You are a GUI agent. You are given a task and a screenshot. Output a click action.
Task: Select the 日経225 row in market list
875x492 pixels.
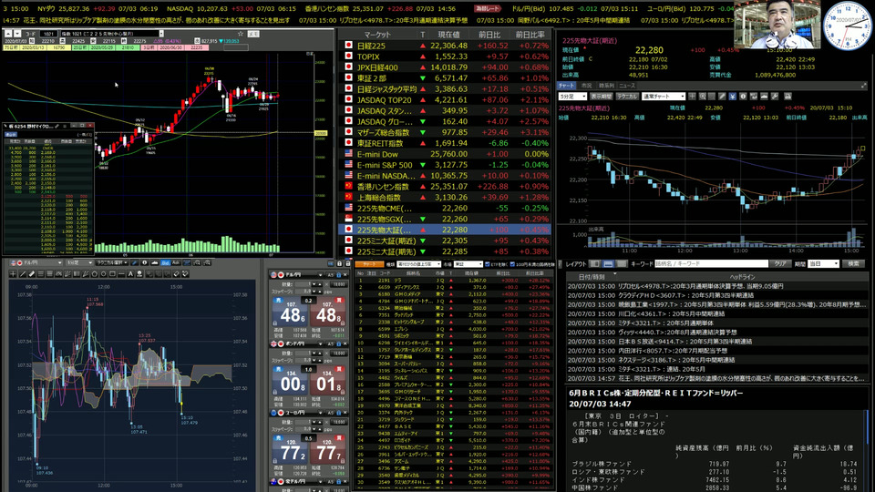pos(444,46)
